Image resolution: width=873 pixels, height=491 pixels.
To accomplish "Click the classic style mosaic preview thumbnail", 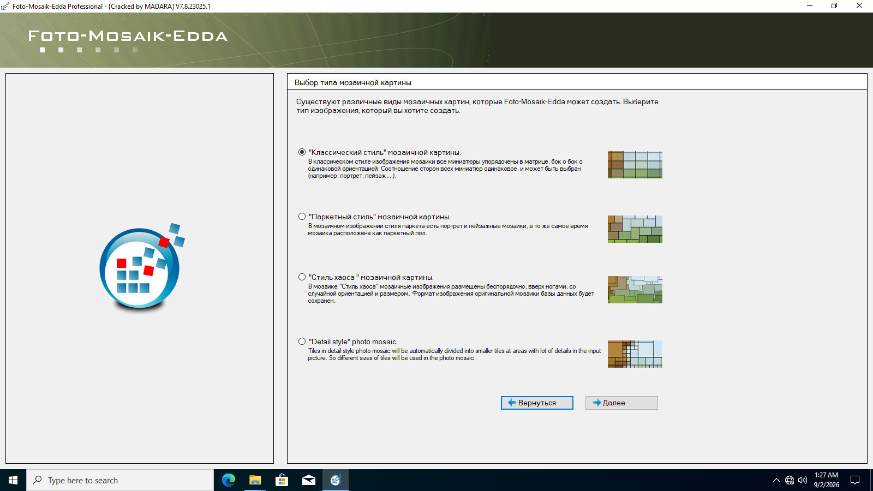I will click(x=635, y=165).
